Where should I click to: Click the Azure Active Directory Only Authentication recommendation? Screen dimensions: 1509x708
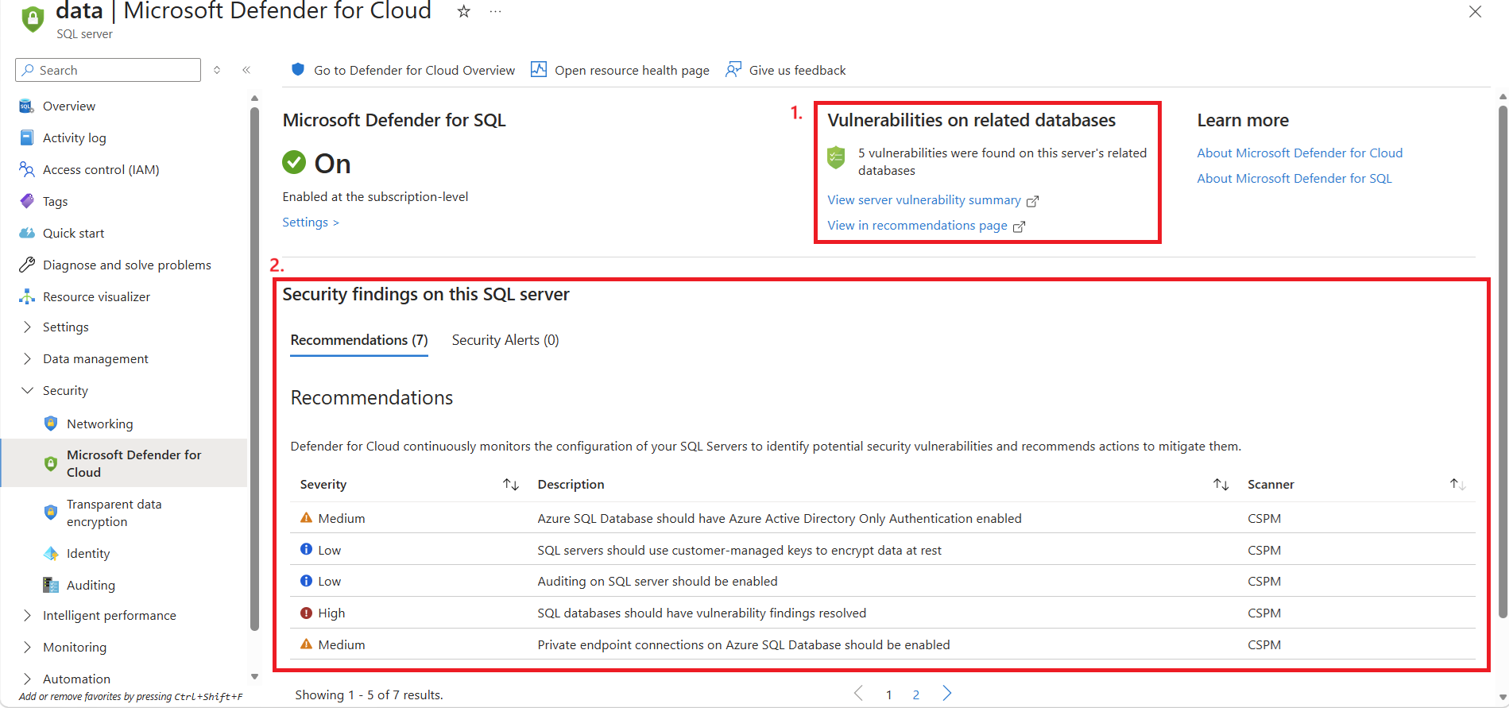pos(780,519)
